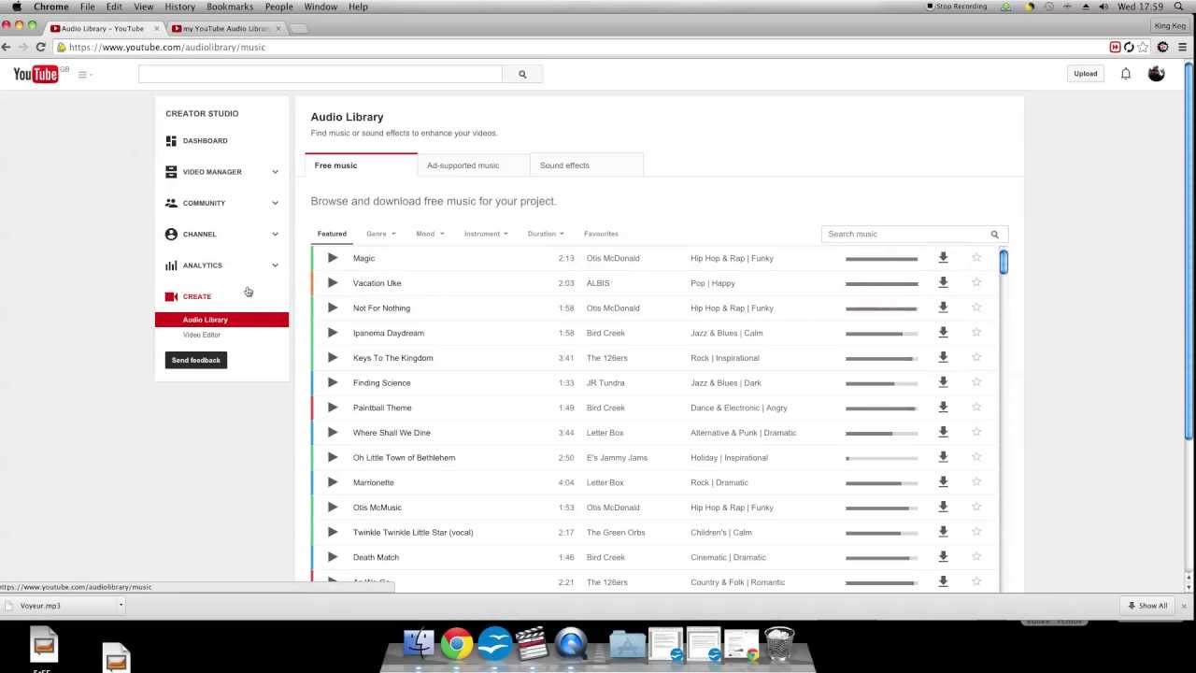Screen dimensions: 1196x673
Task: Select the Favourites filter tab
Action: [601, 234]
